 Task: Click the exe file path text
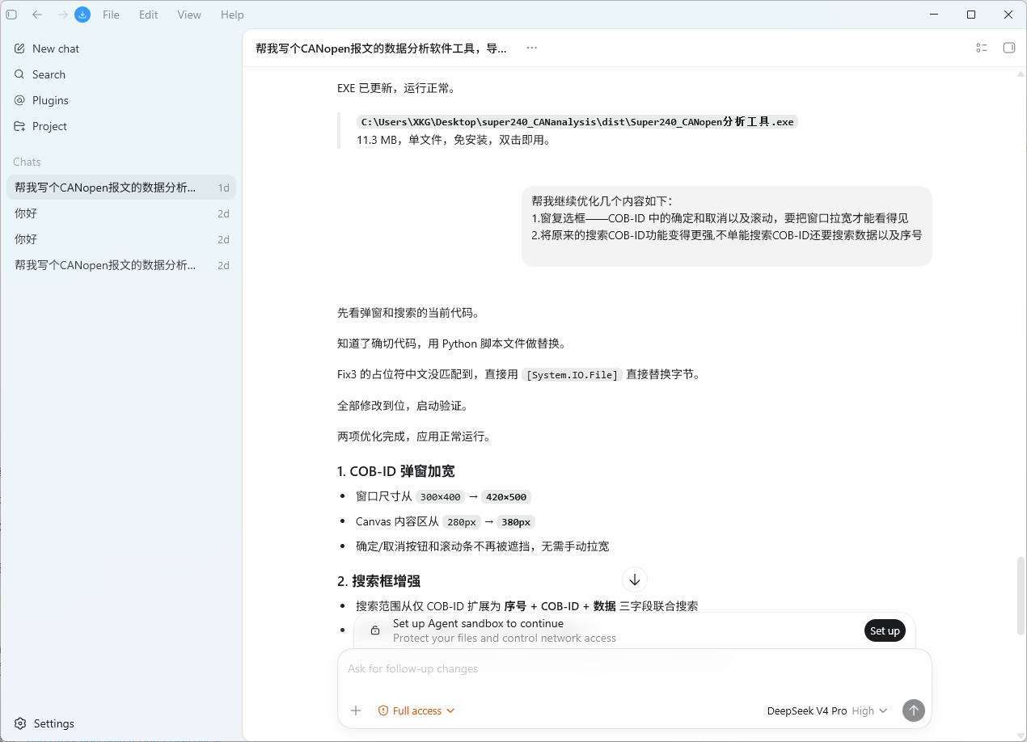coord(577,122)
